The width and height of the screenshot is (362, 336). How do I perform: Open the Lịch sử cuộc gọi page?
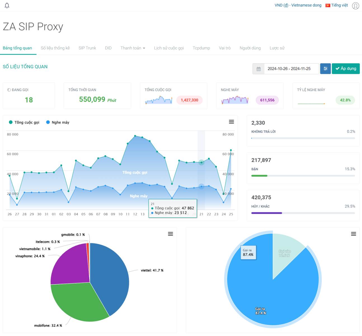(x=169, y=48)
